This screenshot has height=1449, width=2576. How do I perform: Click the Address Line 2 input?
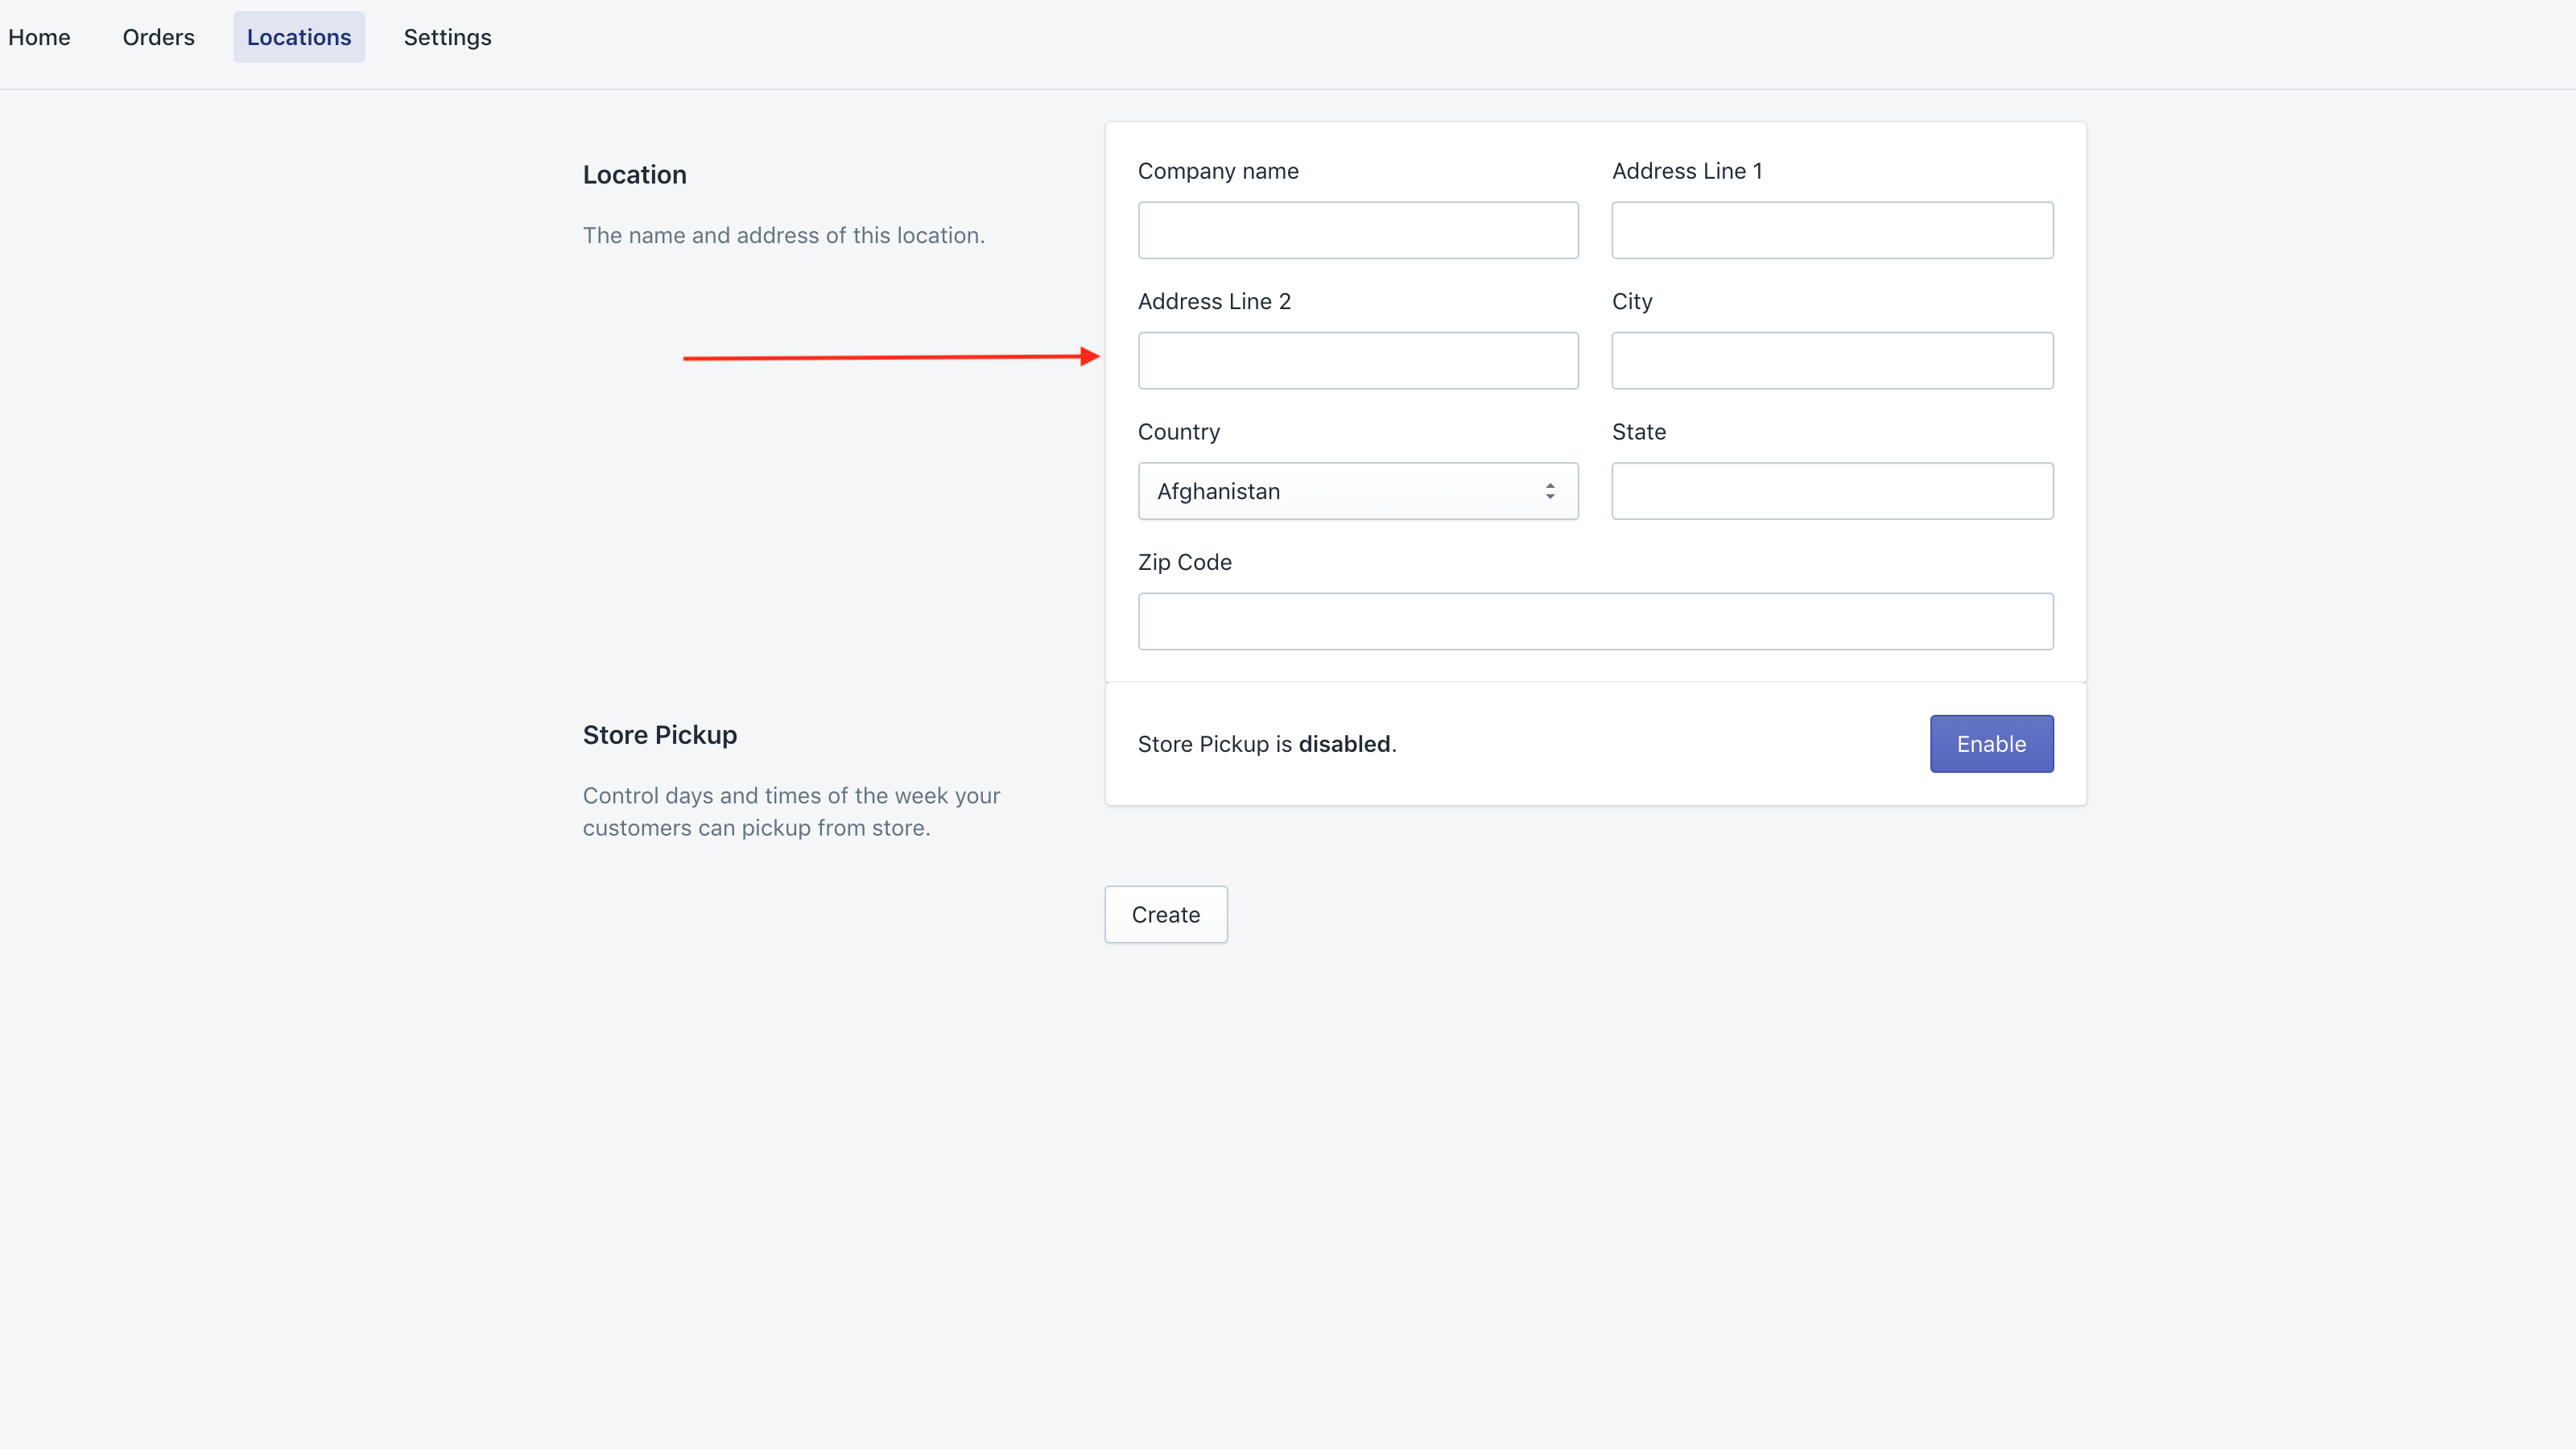[1357, 361]
